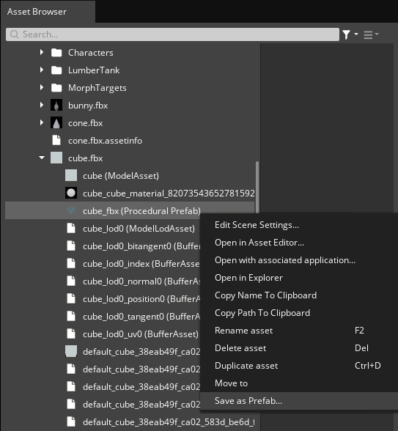Expand the bunny.fbx entry
This screenshot has width=398, height=431.
tap(42, 105)
